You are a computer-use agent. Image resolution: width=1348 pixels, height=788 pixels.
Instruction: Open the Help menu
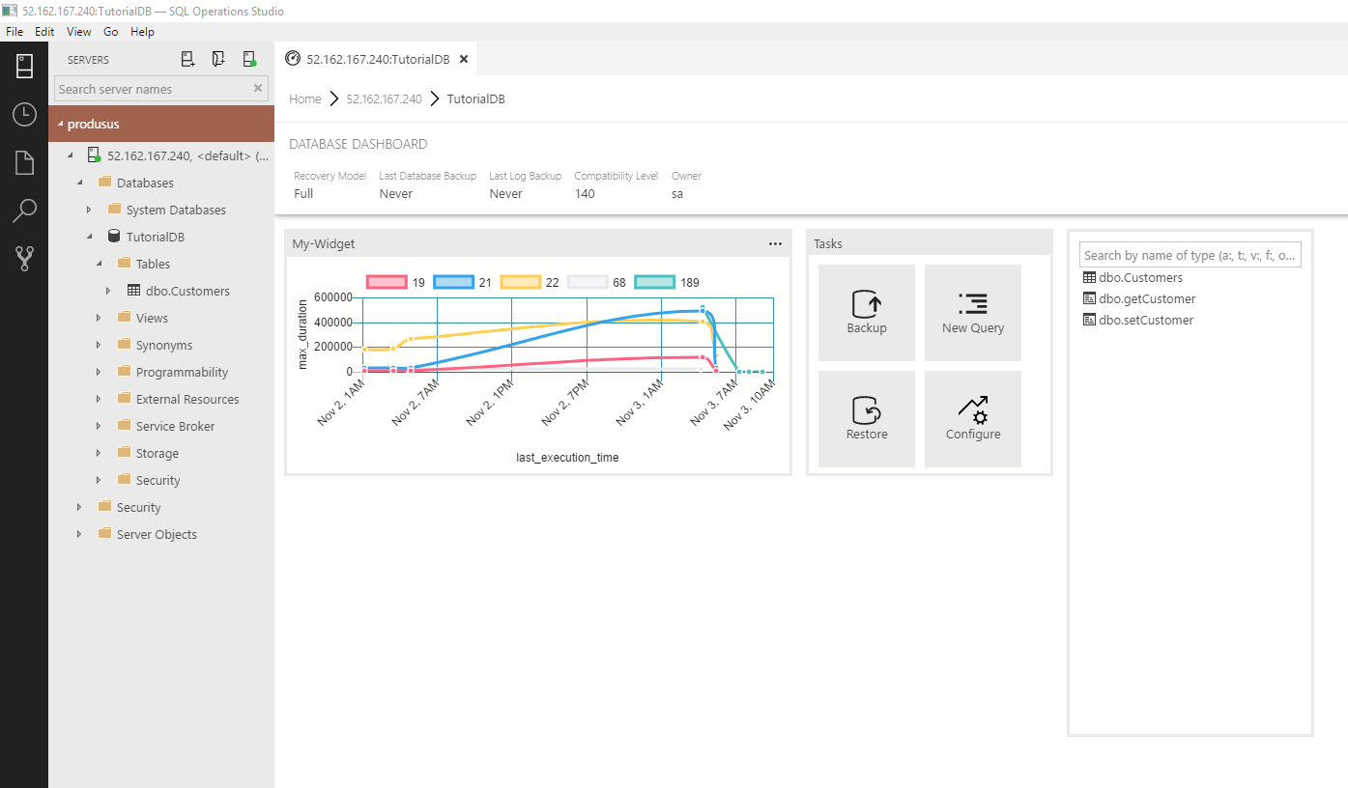[142, 32]
